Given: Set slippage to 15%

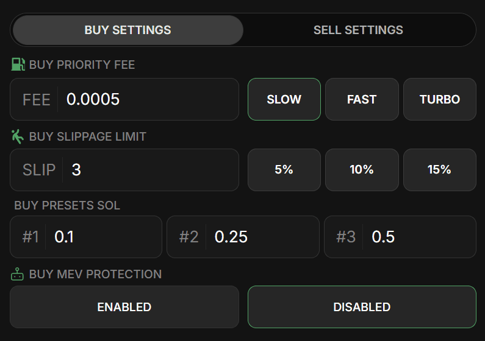Looking at the screenshot, I should [439, 170].
